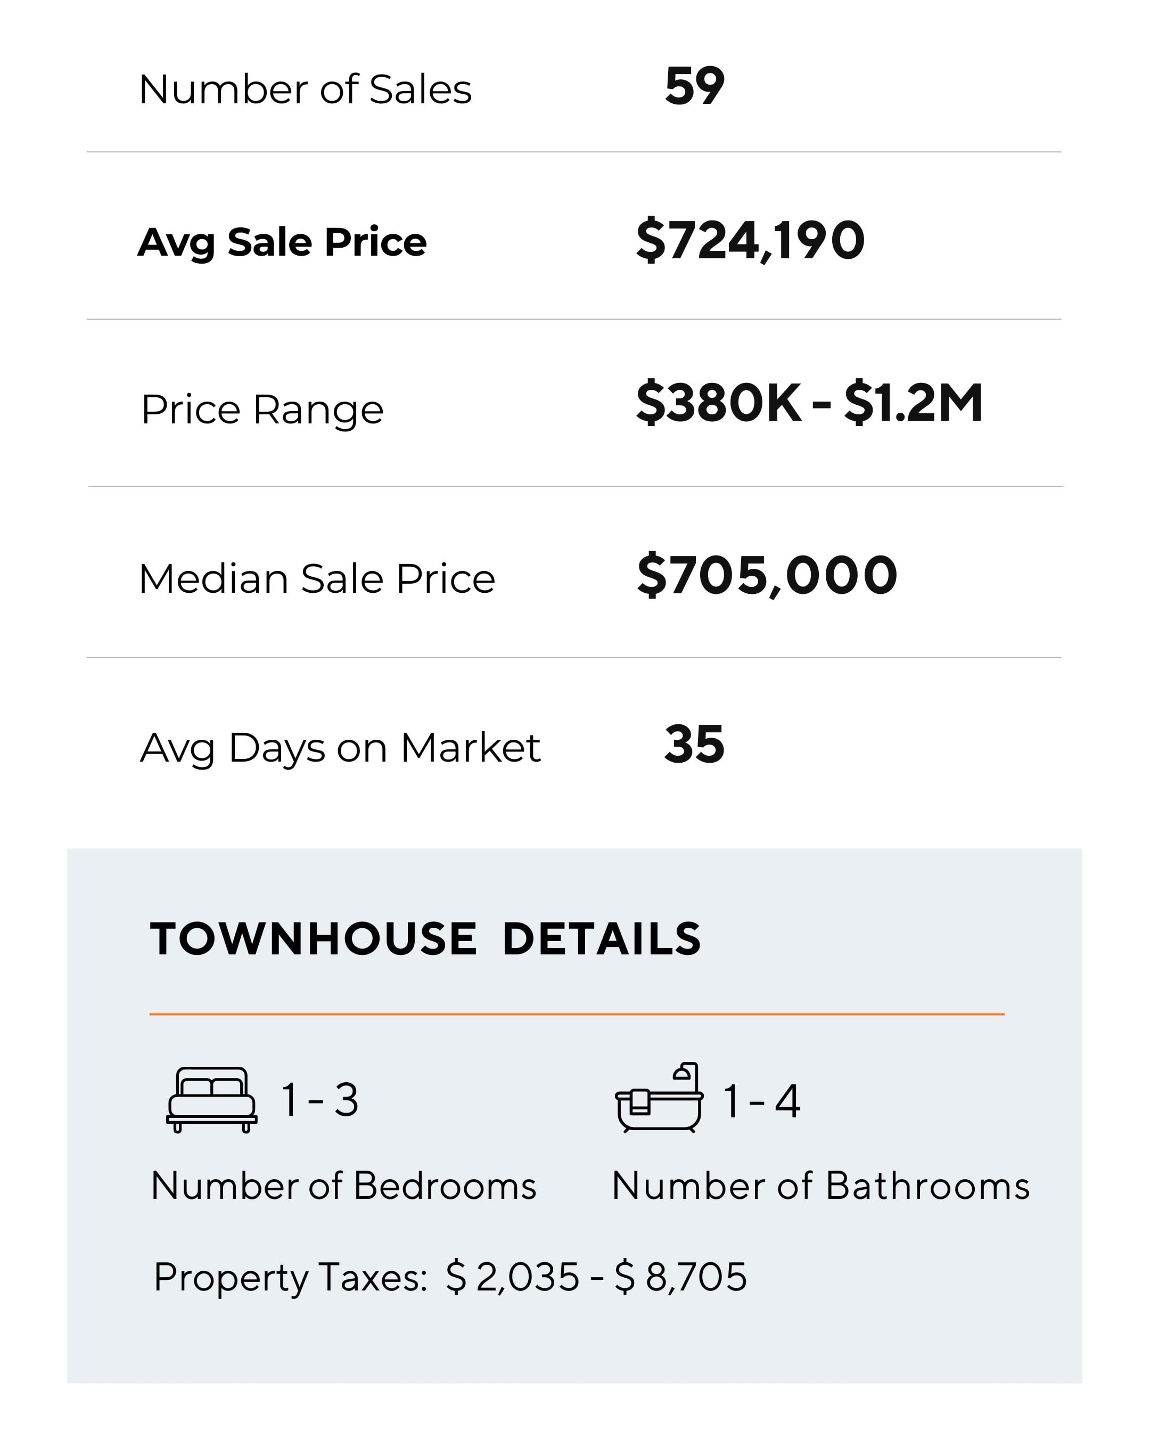1150x1438 pixels.
Task: Click the 1 - 3 bedrooms range
Action: click(320, 1100)
